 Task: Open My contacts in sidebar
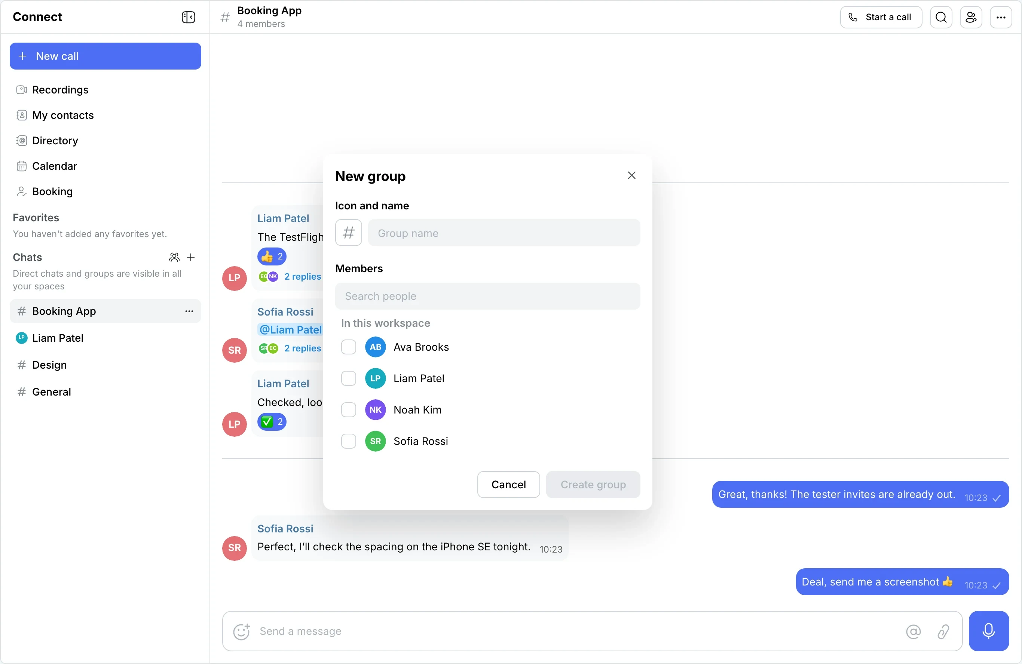(x=105, y=115)
